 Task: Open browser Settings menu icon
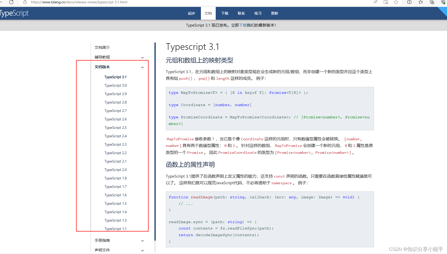click(x=446, y=2)
